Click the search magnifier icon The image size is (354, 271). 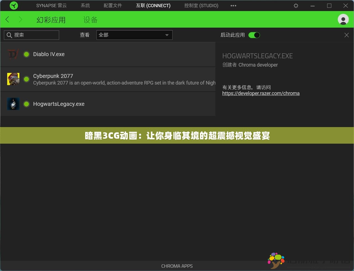coord(9,35)
